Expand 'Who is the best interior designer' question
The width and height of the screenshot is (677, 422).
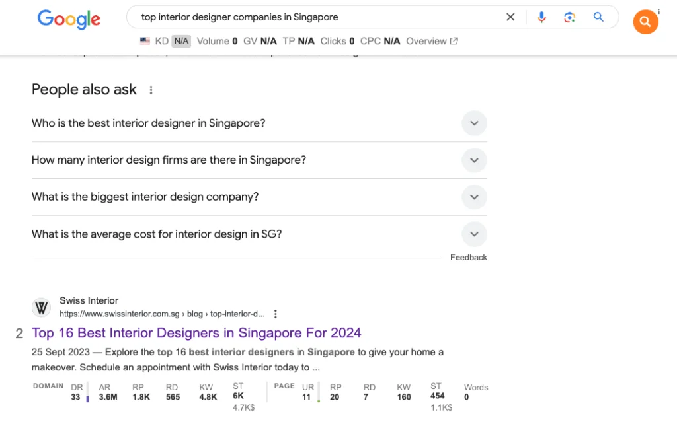click(473, 123)
